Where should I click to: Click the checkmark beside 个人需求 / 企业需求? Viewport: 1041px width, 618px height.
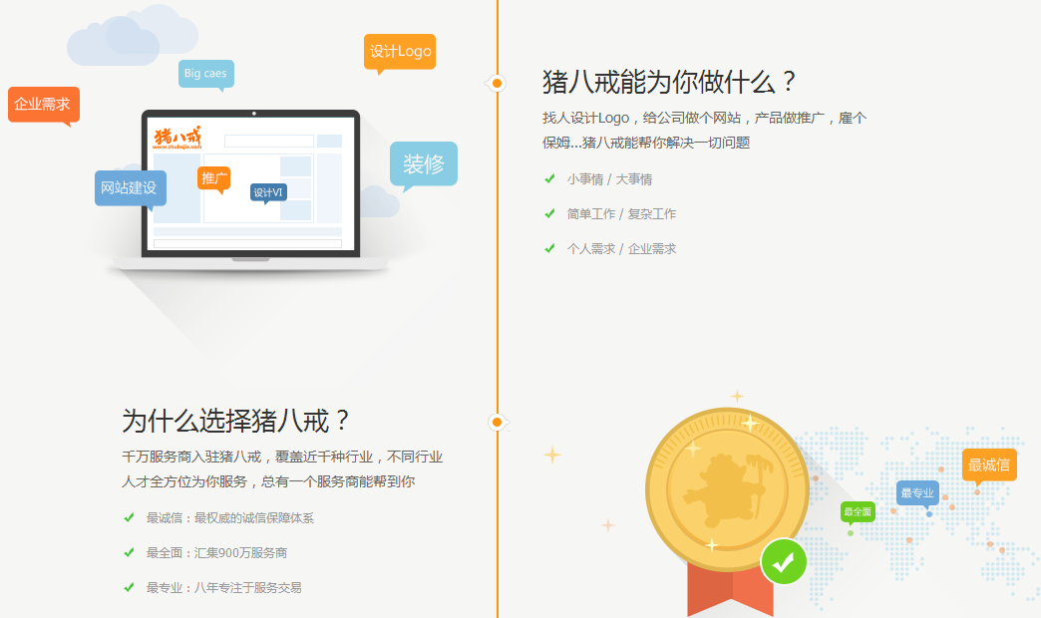[549, 249]
